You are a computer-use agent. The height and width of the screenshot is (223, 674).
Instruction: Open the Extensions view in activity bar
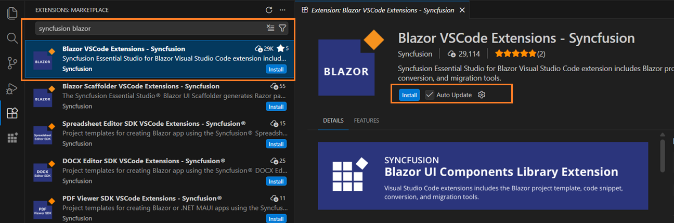point(12,113)
